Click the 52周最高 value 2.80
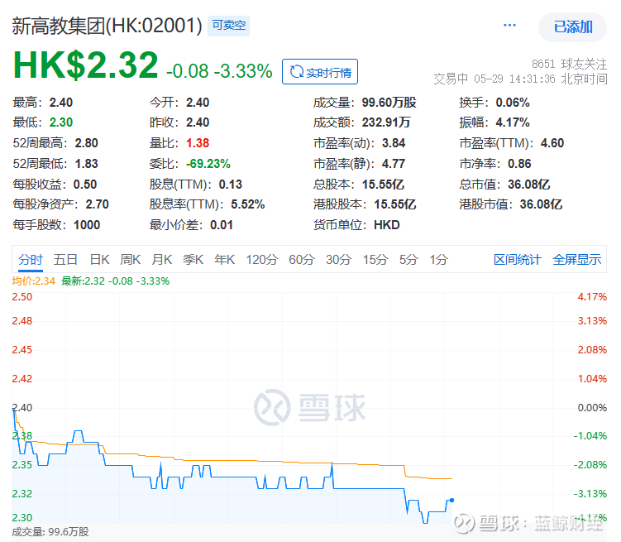Viewport: 621px width, 542px height. 86,143
